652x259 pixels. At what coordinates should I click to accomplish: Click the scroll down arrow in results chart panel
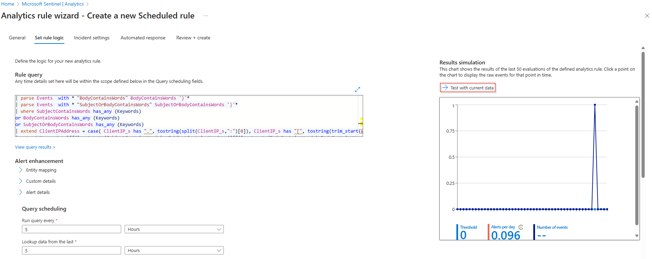tap(637, 236)
